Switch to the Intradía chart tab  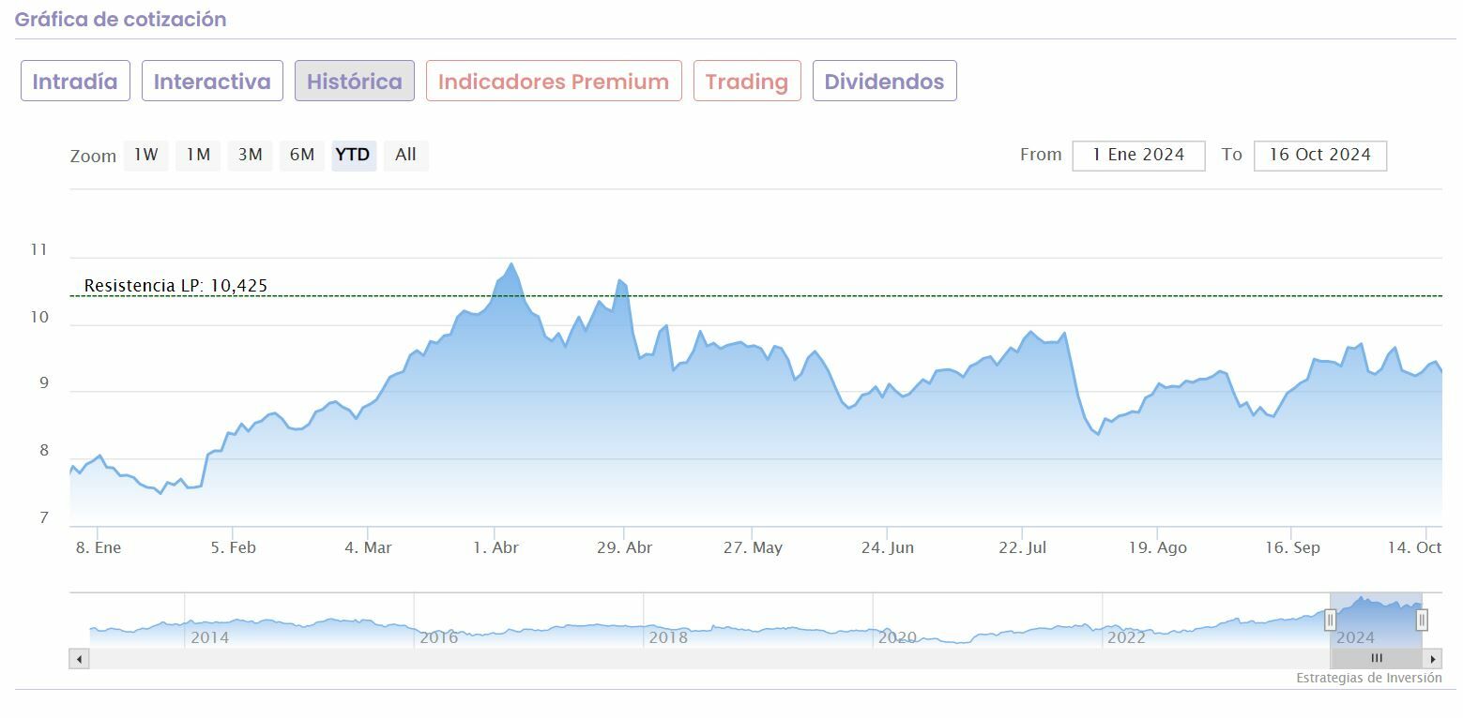75,82
